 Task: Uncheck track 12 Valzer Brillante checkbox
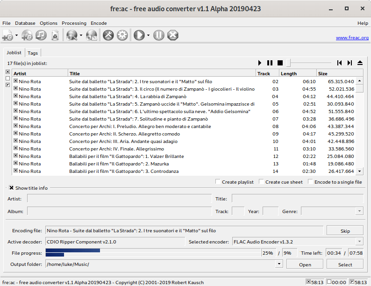[x=15, y=156]
